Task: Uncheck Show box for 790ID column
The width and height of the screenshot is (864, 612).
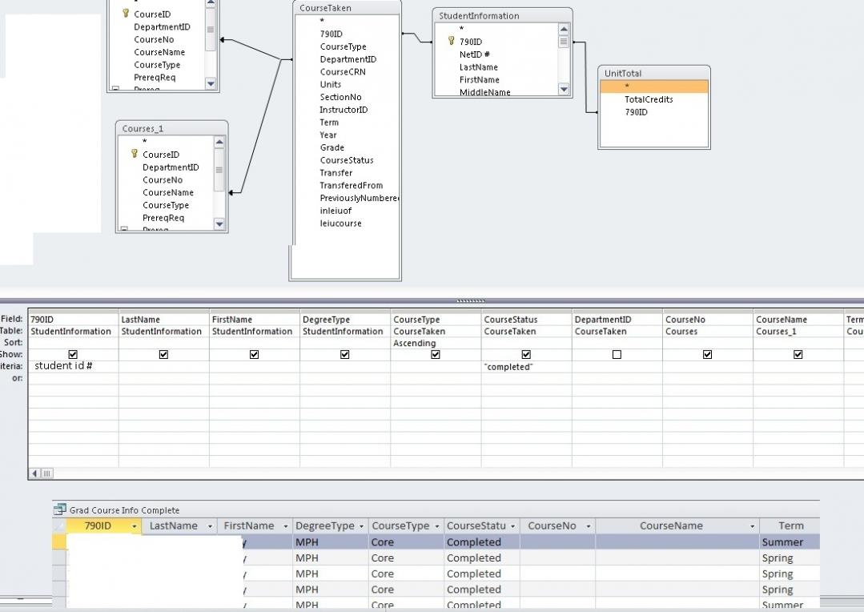Action: click(73, 355)
